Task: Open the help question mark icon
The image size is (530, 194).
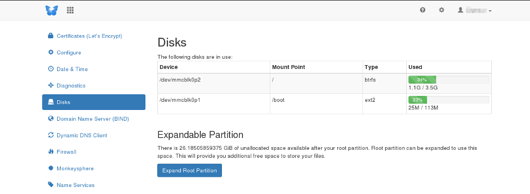Action: (x=422, y=10)
